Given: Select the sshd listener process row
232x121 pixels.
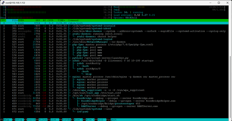Looking at the screenshot, I should tap(114, 60).
